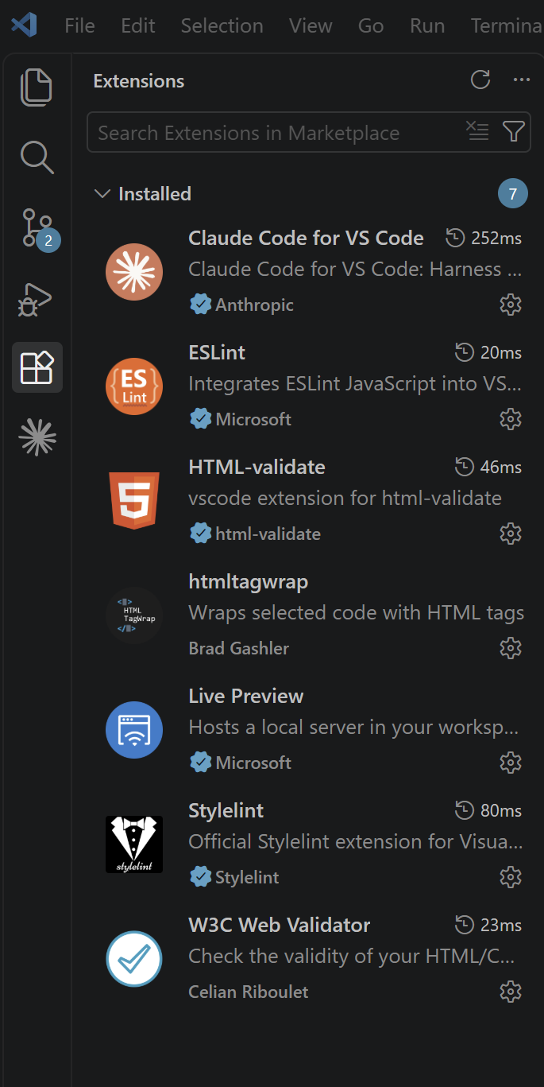Open the Run menu
Image resolution: width=544 pixels, height=1087 pixels.
point(427,25)
